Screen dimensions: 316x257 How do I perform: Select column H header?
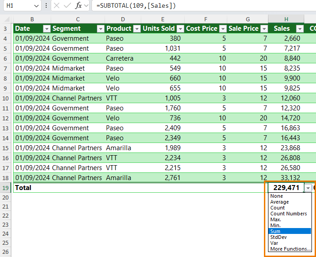286,19
